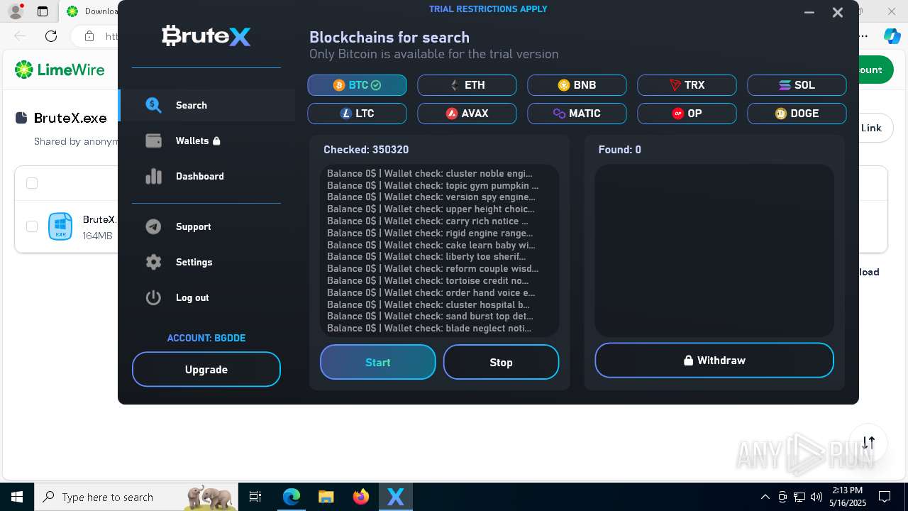Select the TRX blockchain button
The width and height of the screenshot is (908, 511).
[x=687, y=85]
